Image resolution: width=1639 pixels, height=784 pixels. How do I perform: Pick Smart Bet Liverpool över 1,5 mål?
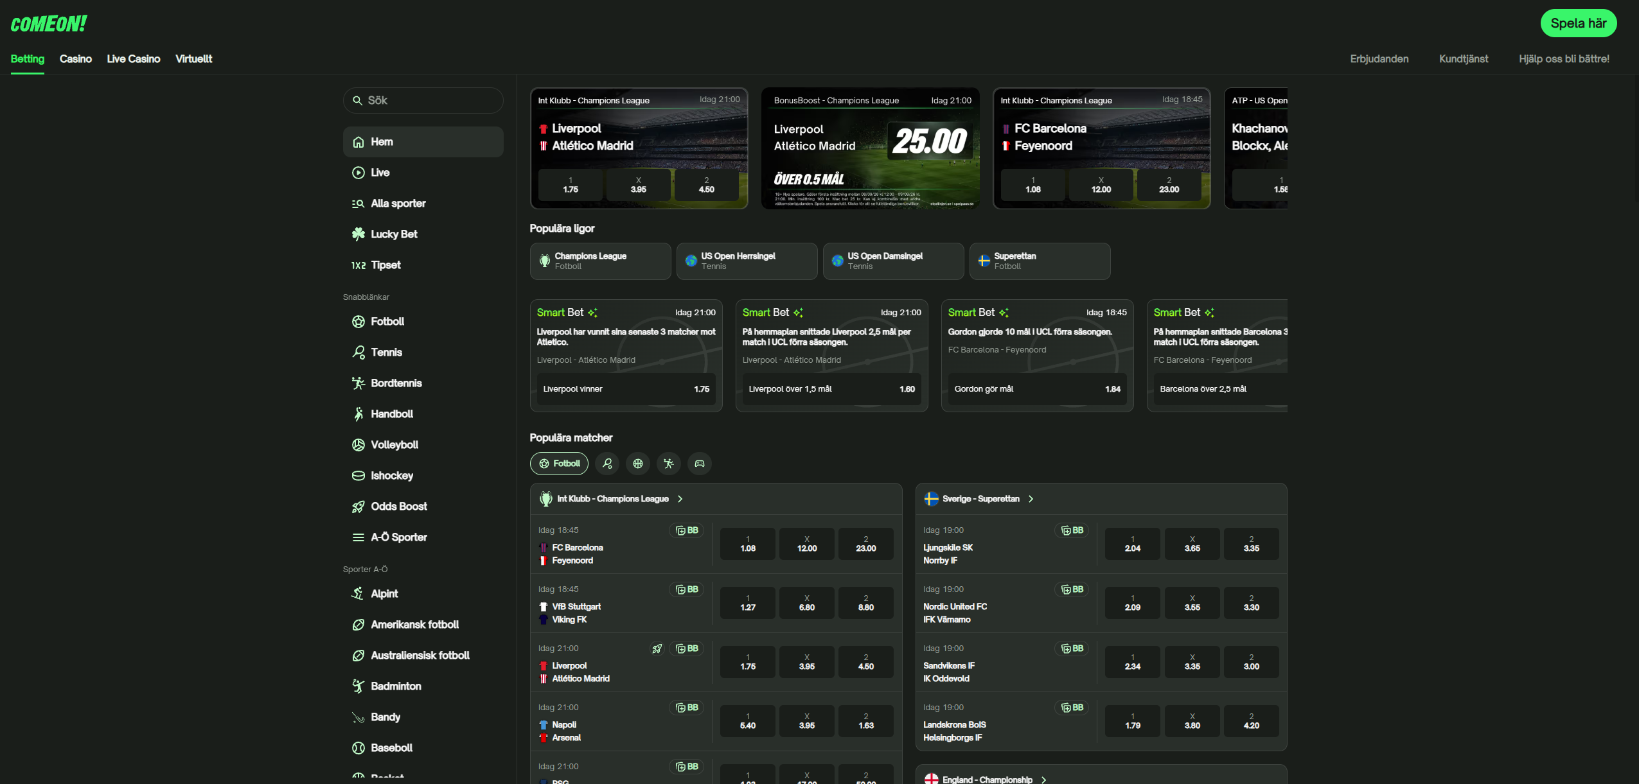click(x=832, y=389)
